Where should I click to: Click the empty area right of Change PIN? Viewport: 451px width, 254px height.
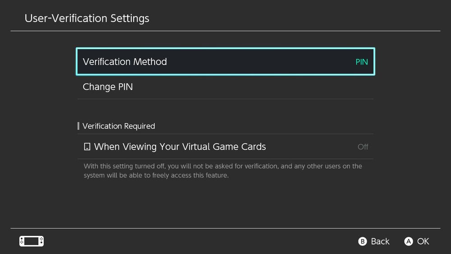[253, 87]
